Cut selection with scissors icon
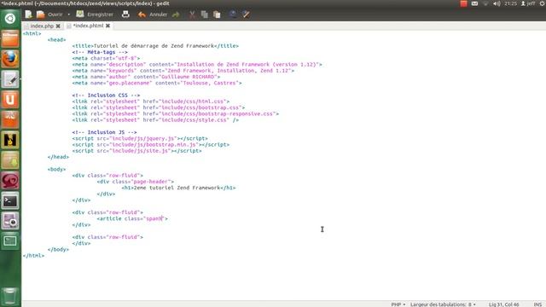 [x=192, y=14]
